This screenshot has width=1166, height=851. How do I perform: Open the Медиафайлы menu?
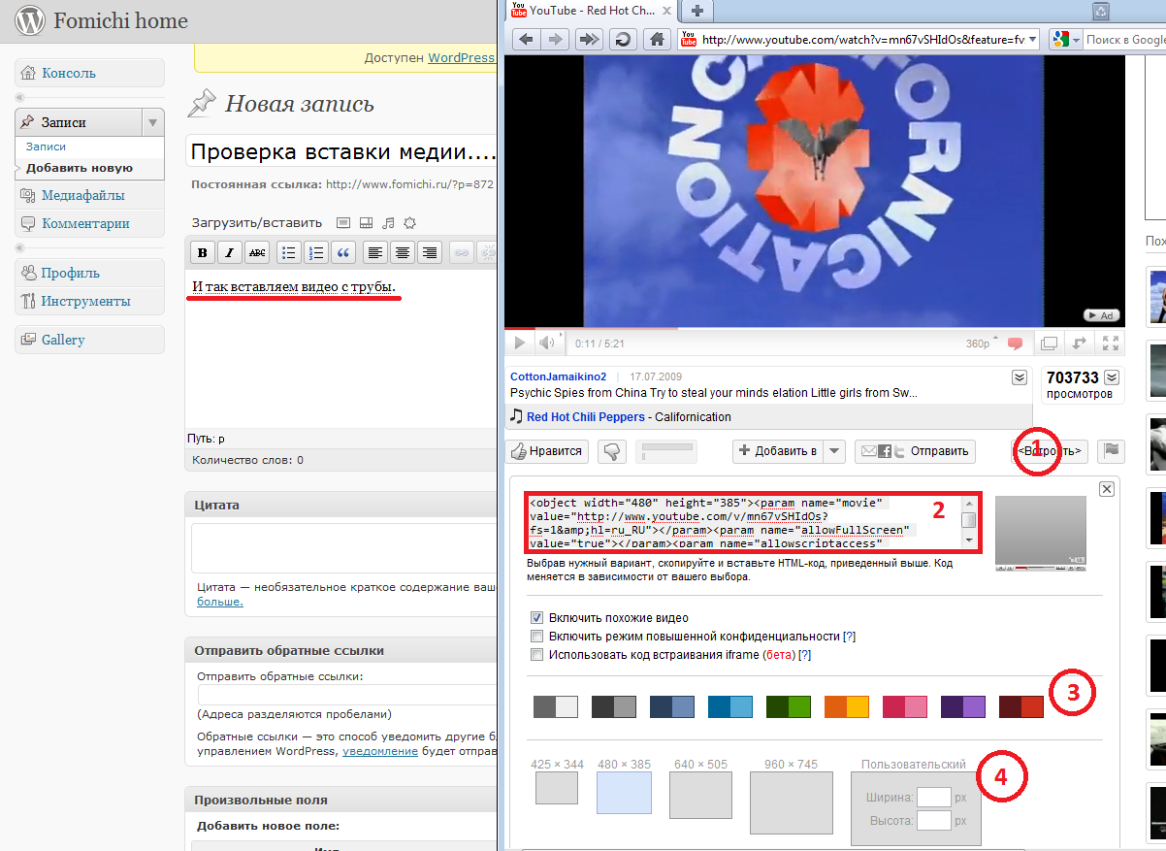pos(89,195)
